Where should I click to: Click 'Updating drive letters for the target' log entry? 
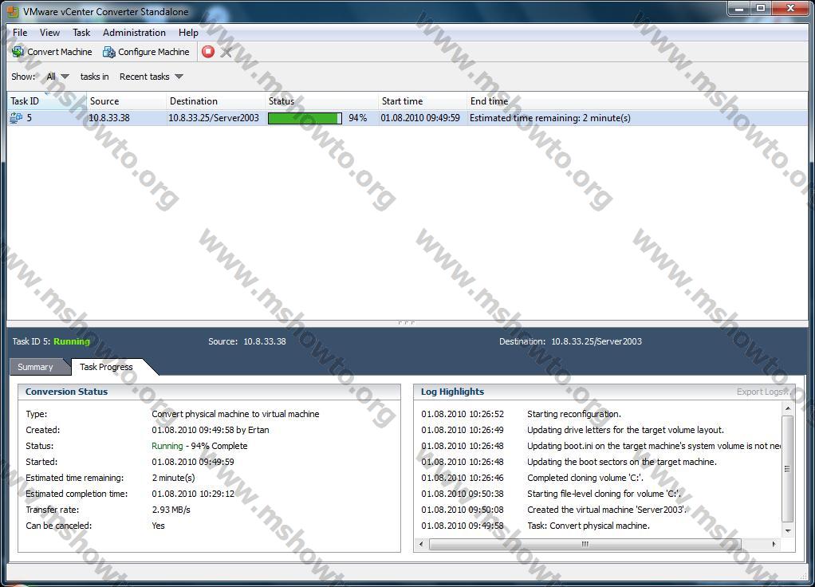tap(625, 430)
